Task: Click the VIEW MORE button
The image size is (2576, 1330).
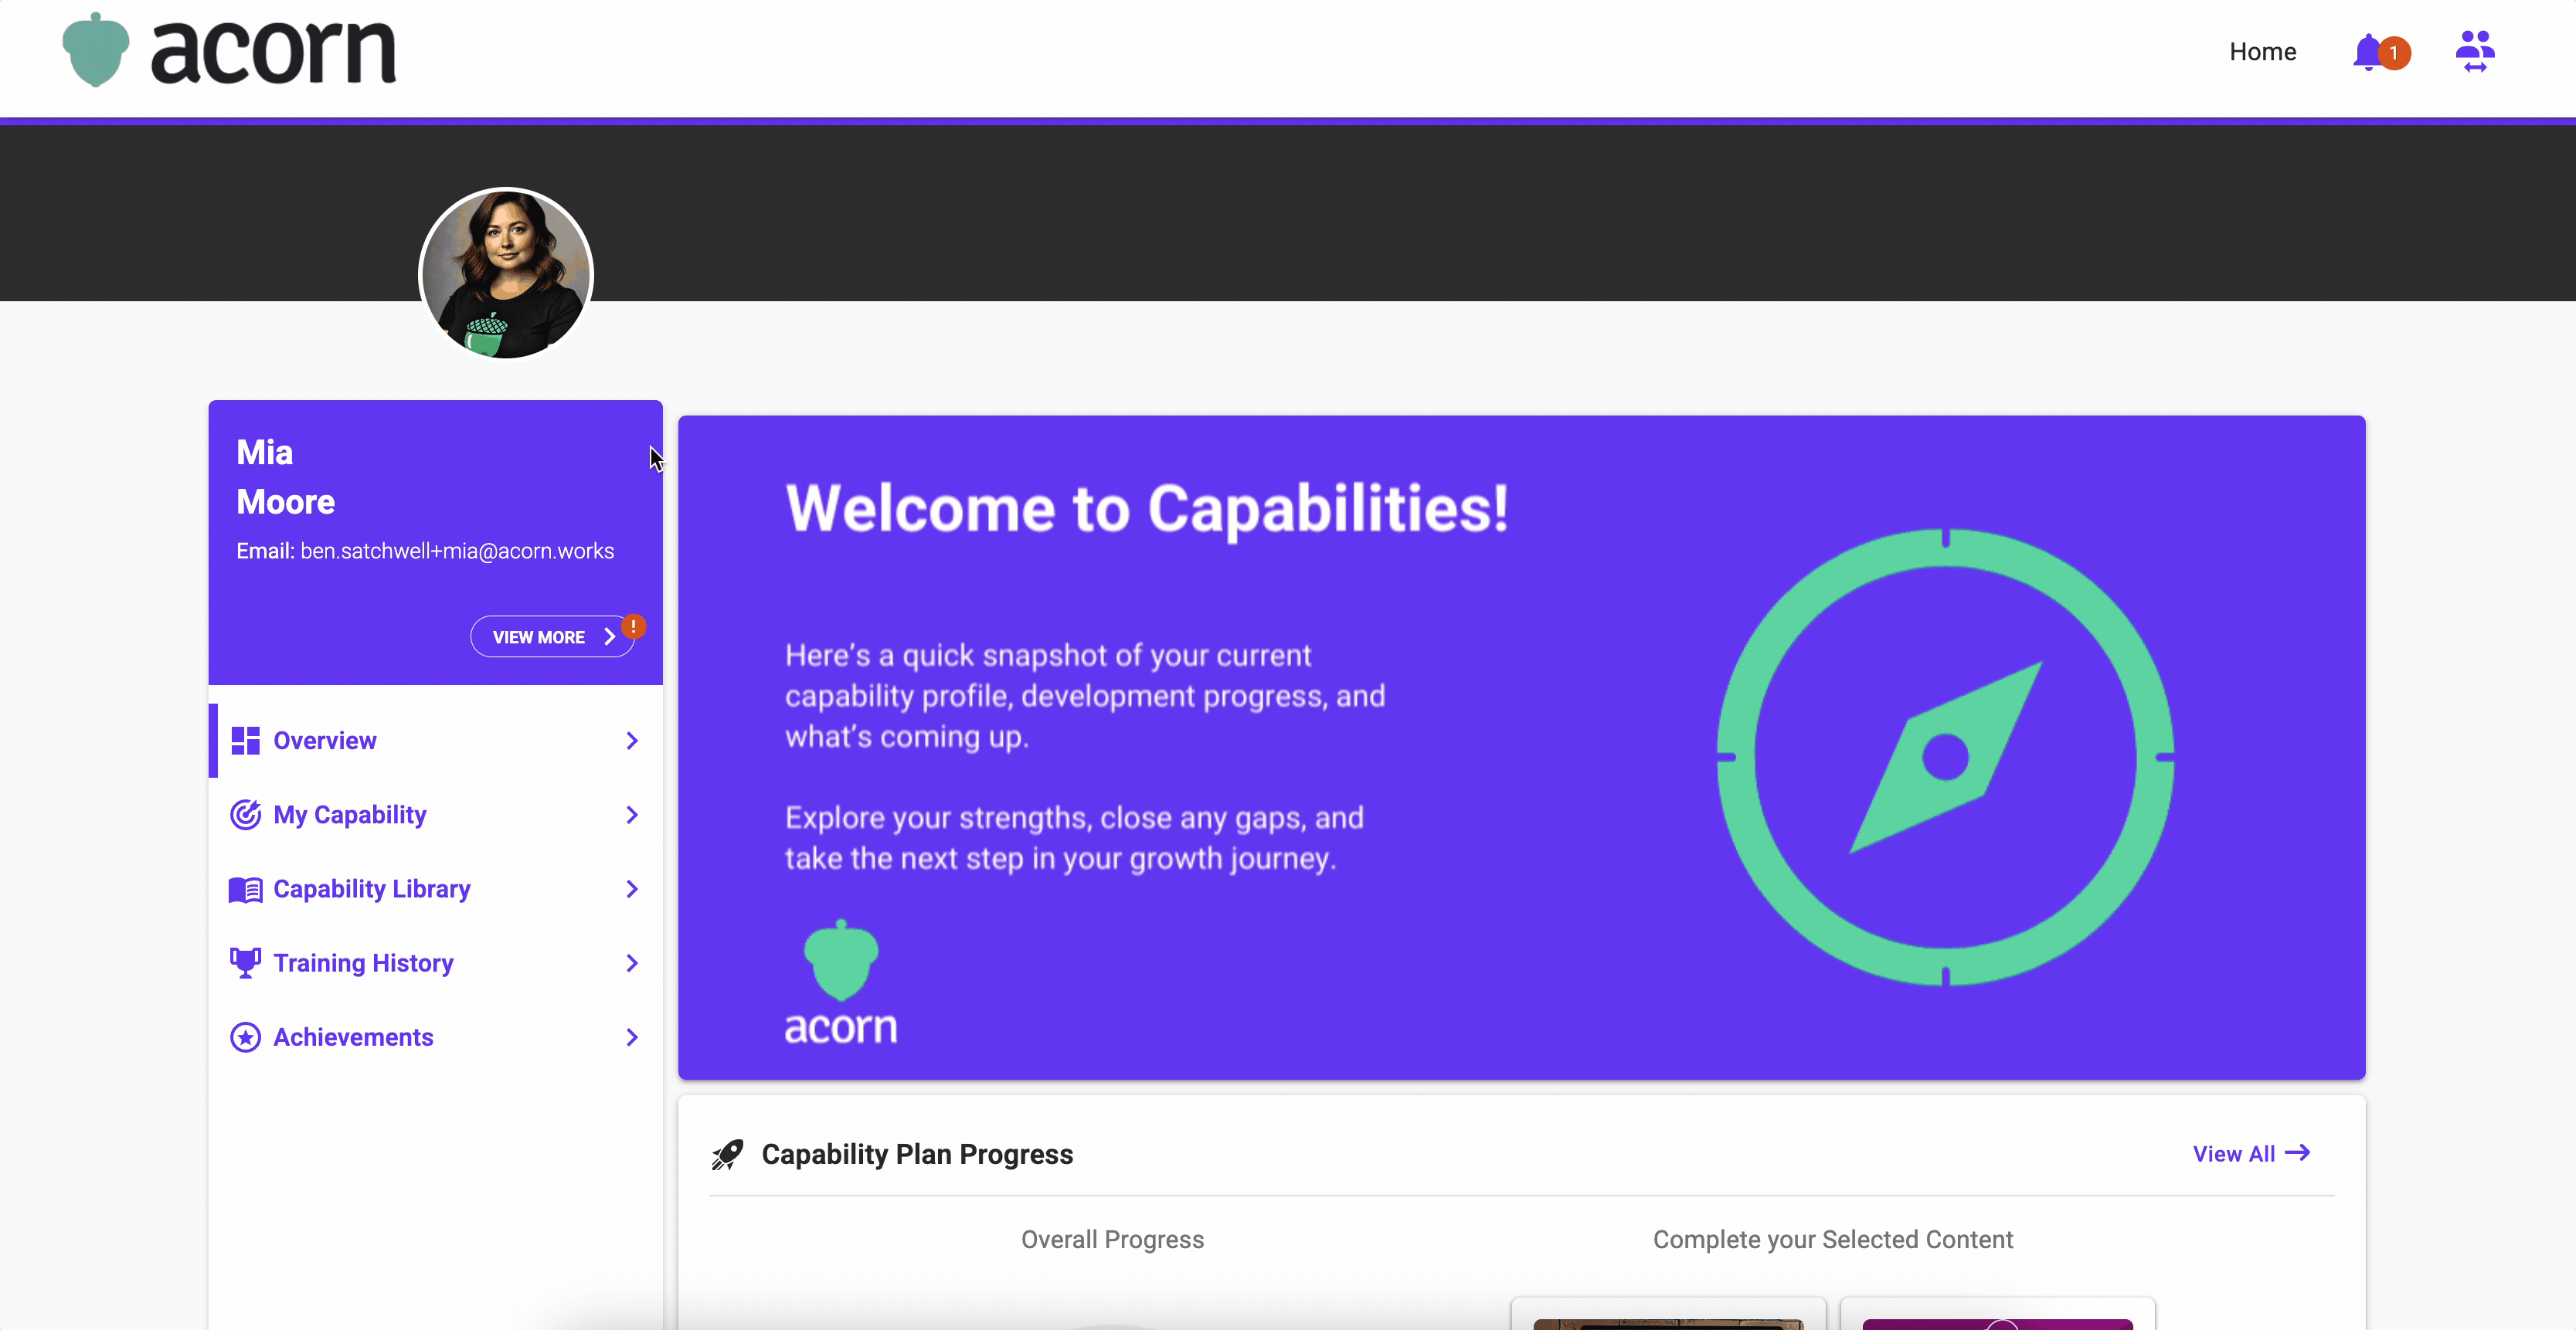Action: [552, 637]
